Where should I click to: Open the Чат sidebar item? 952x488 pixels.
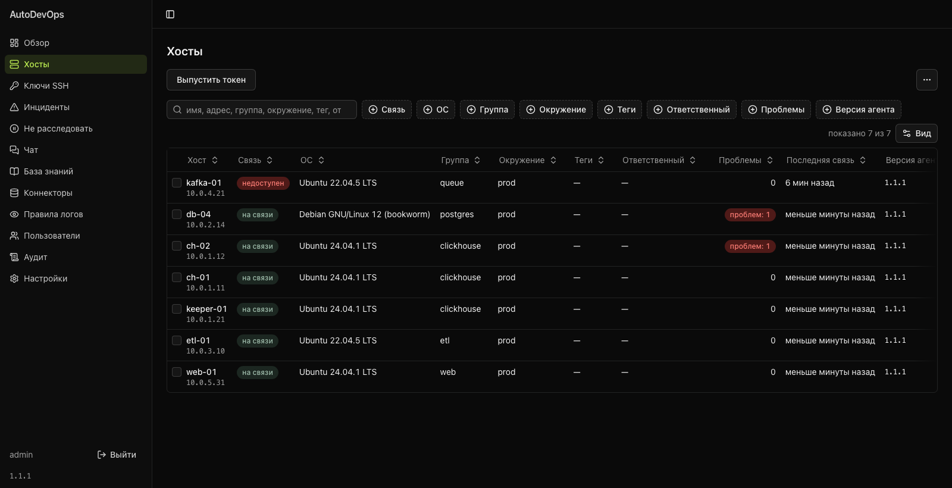pos(76,150)
